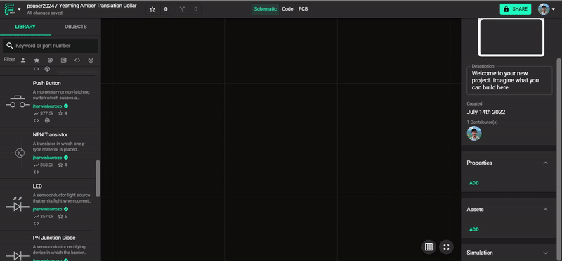This screenshot has width=562, height=261.
Task: Click the usage trend icon on NPN Transistor
Action: [36, 165]
